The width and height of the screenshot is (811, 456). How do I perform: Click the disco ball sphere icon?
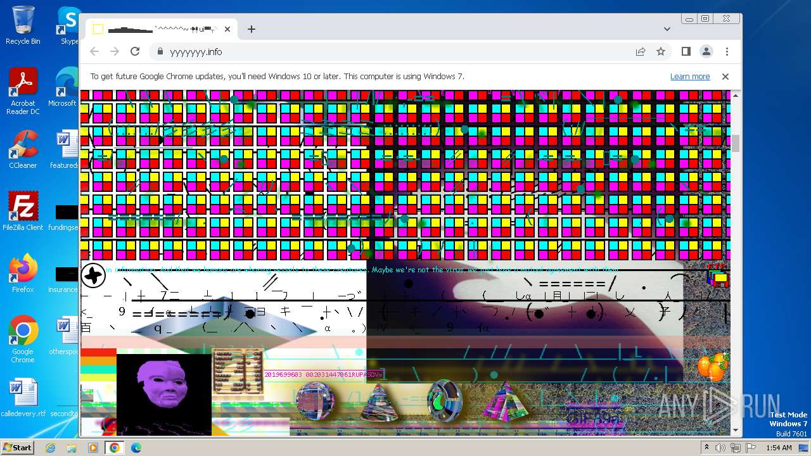(x=316, y=402)
